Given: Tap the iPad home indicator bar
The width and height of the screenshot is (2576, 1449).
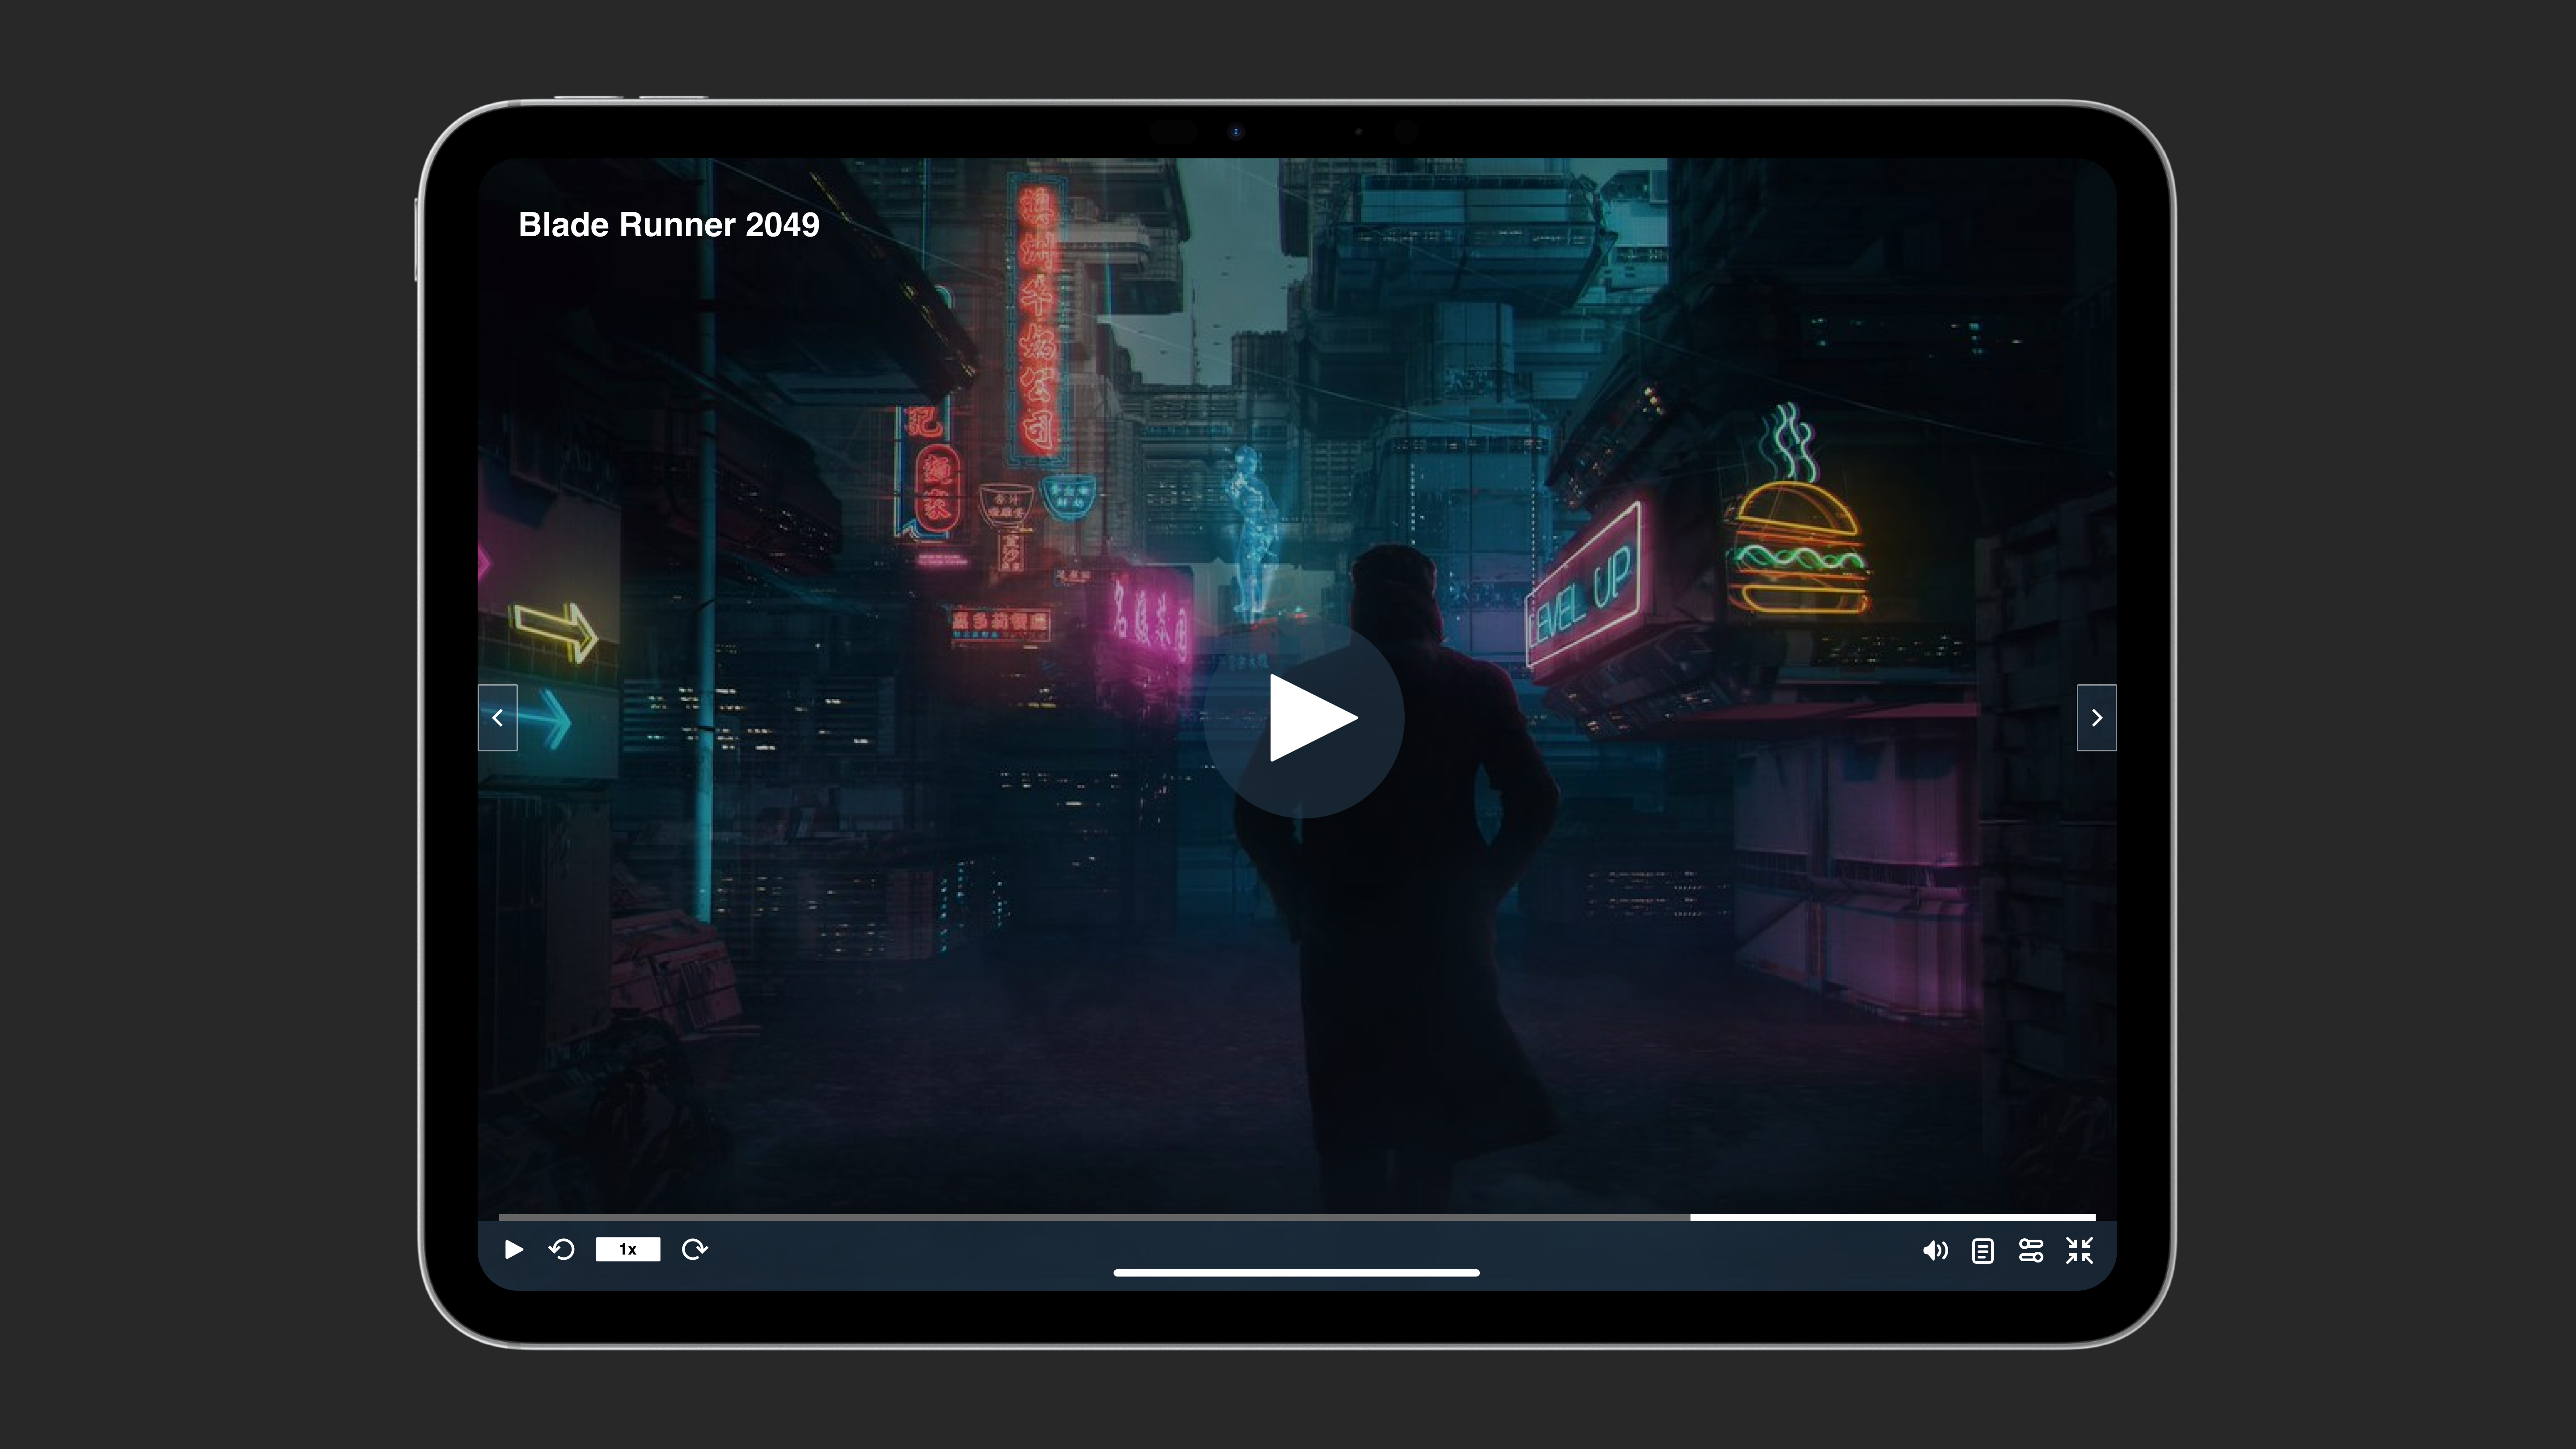Looking at the screenshot, I should (1296, 1273).
